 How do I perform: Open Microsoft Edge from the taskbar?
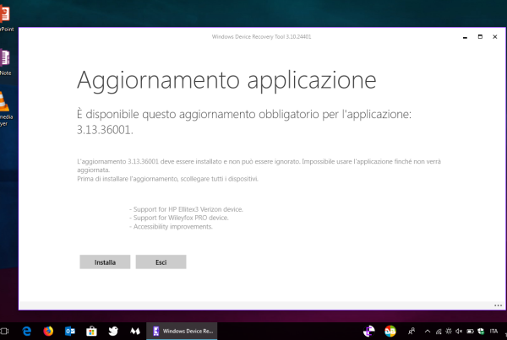pos(27,331)
